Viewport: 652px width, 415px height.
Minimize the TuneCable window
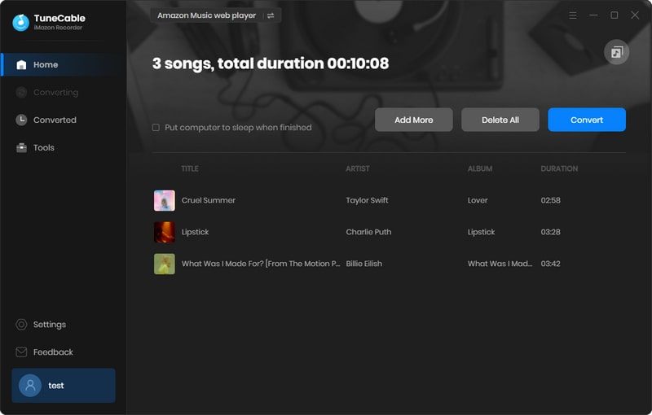point(593,15)
